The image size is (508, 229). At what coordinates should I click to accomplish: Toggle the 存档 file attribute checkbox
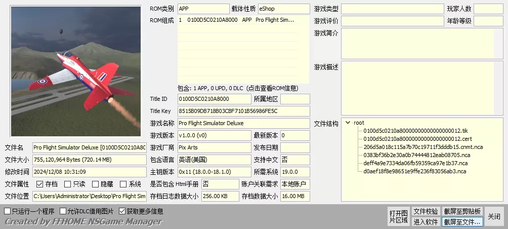tap(39, 184)
